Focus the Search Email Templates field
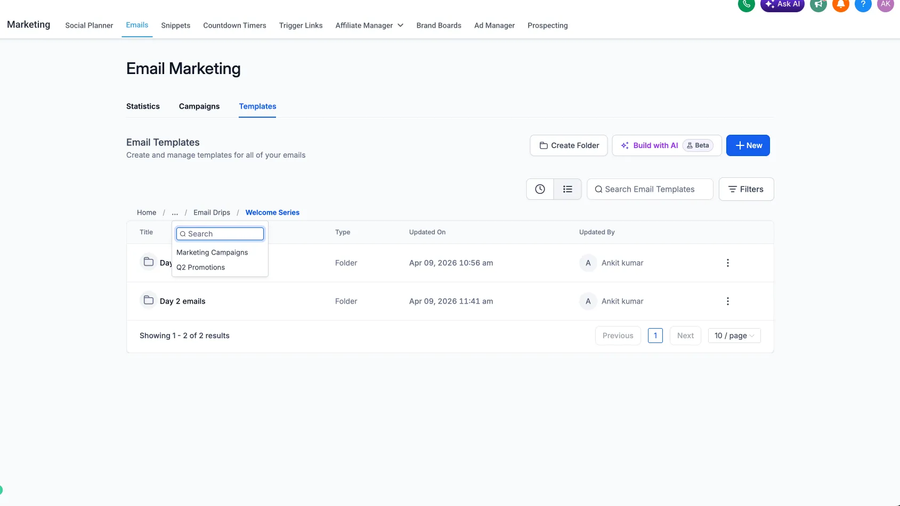This screenshot has width=900, height=506. pyautogui.click(x=650, y=189)
